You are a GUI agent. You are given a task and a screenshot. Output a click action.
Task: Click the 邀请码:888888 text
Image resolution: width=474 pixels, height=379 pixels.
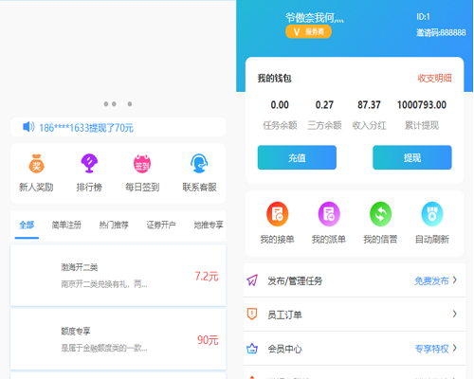coord(441,32)
